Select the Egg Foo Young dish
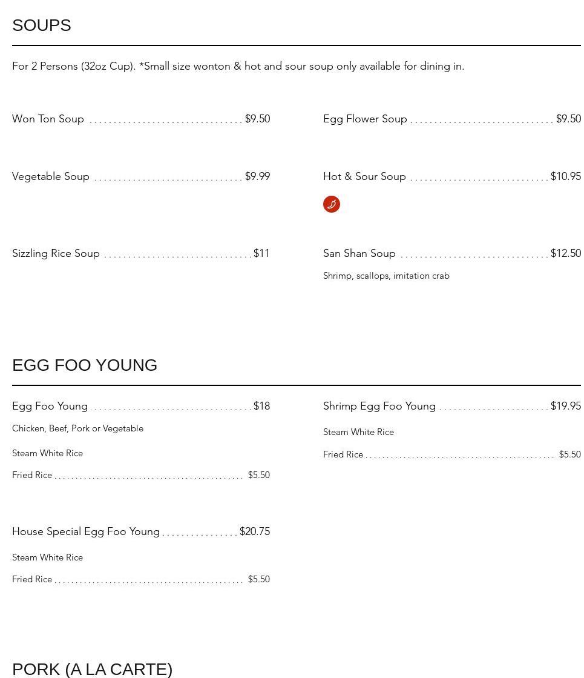 click(x=50, y=406)
